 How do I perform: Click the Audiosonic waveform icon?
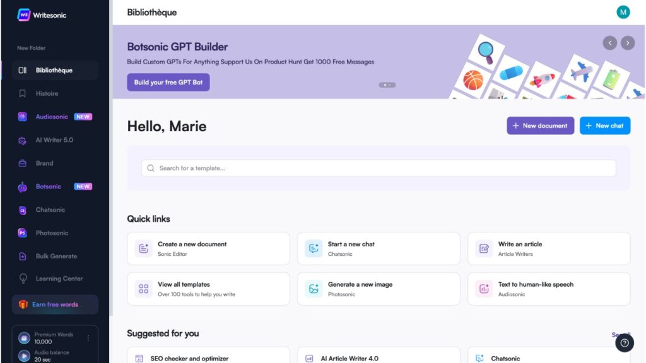[22, 117]
